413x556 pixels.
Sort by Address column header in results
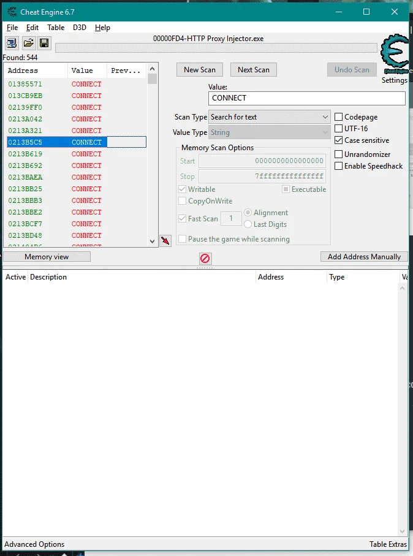pyautogui.click(x=36, y=70)
